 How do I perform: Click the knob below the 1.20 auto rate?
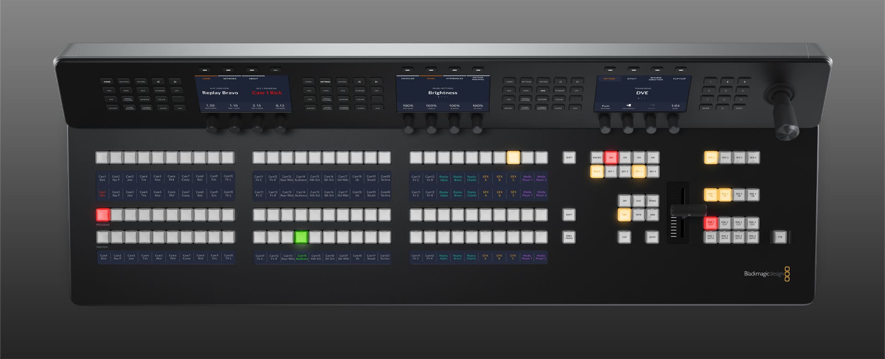point(212,123)
